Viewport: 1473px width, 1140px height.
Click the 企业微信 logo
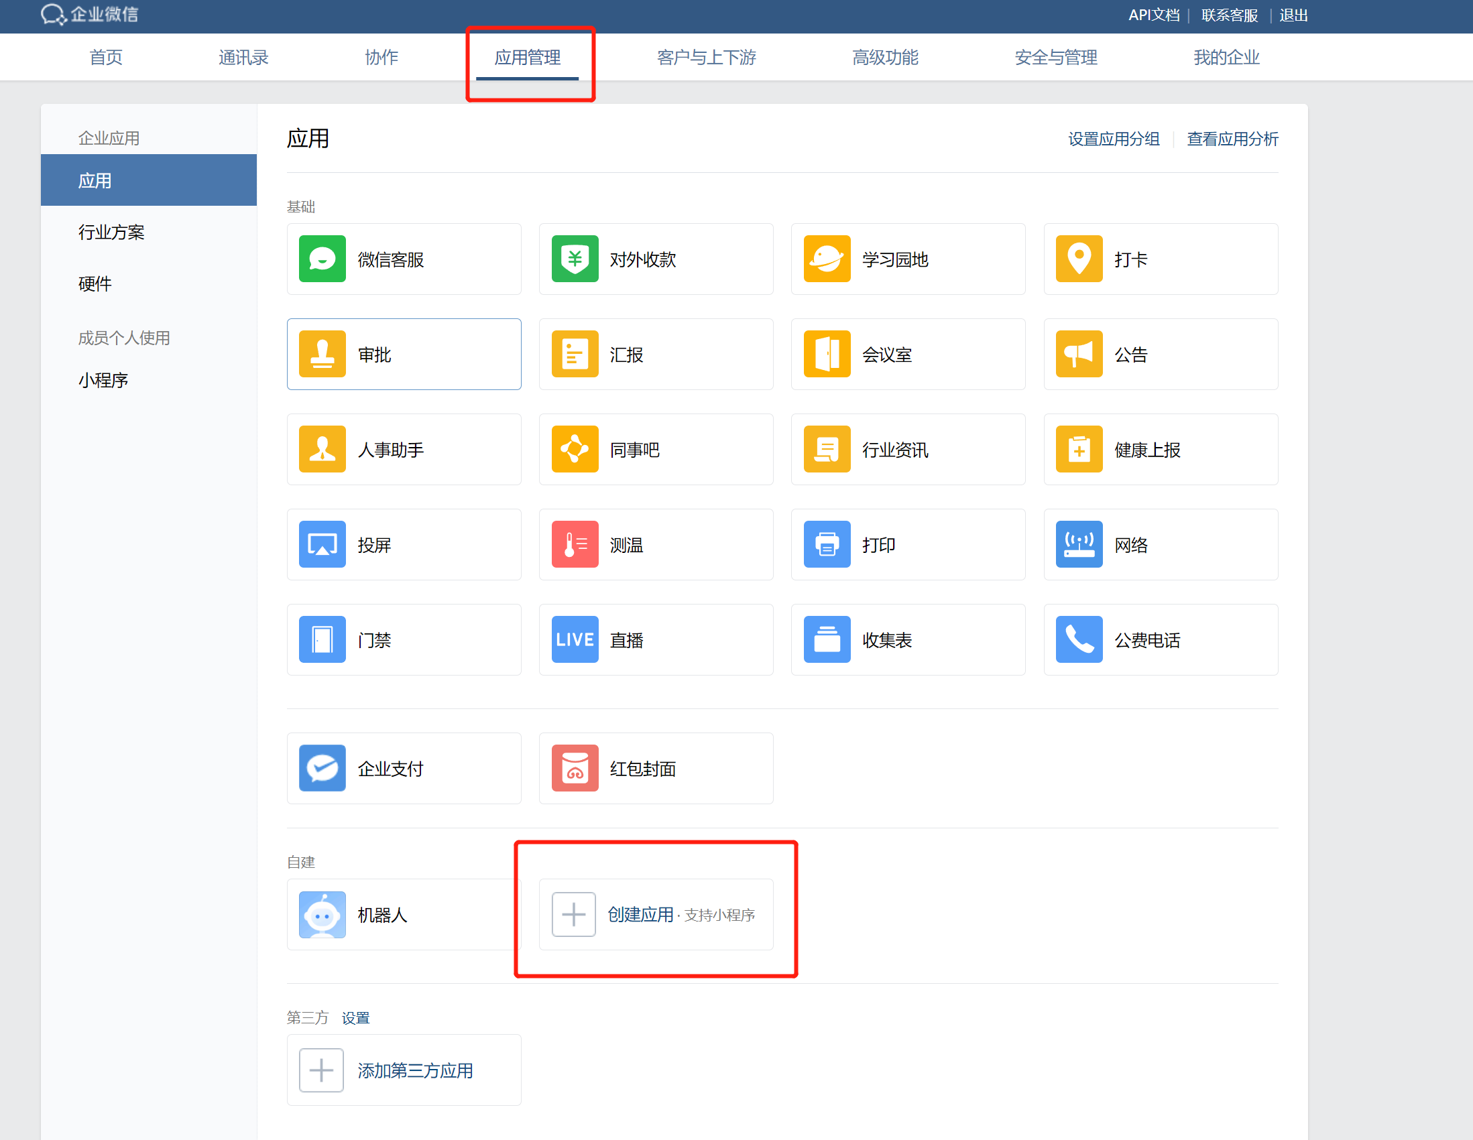click(89, 14)
